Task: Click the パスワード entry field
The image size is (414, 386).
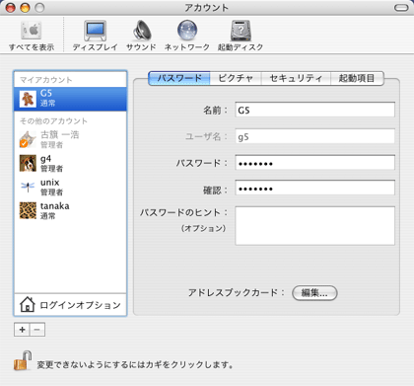Action: 314,163
